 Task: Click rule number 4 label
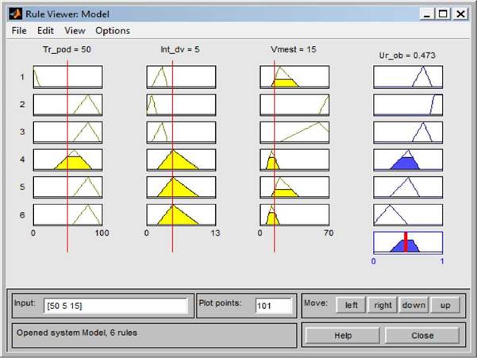click(x=22, y=160)
